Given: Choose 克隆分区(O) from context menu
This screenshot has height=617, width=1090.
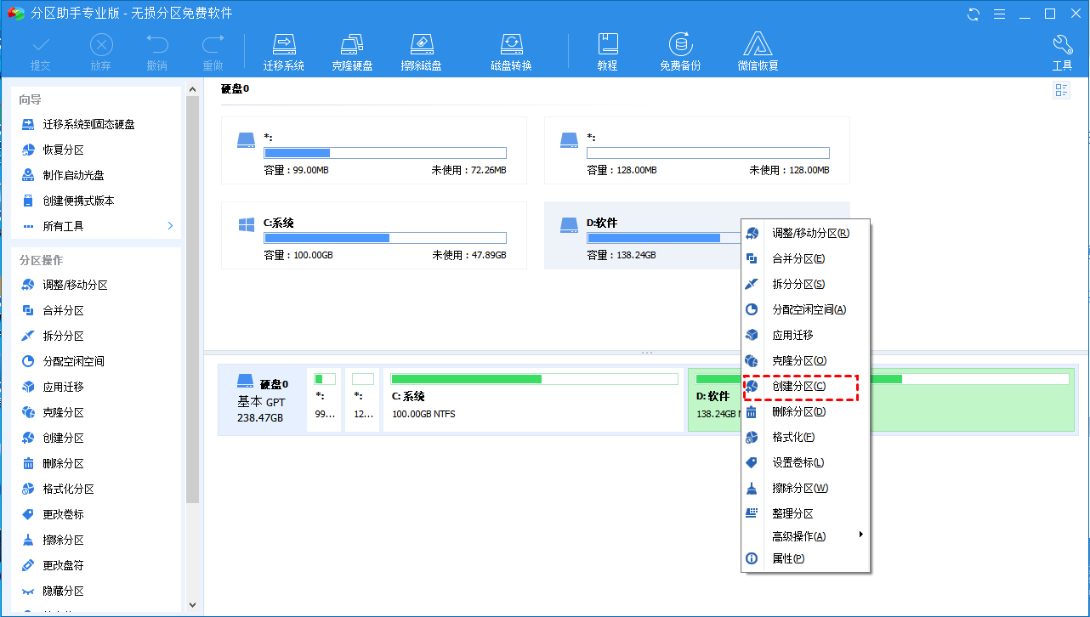Looking at the screenshot, I should click(805, 360).
